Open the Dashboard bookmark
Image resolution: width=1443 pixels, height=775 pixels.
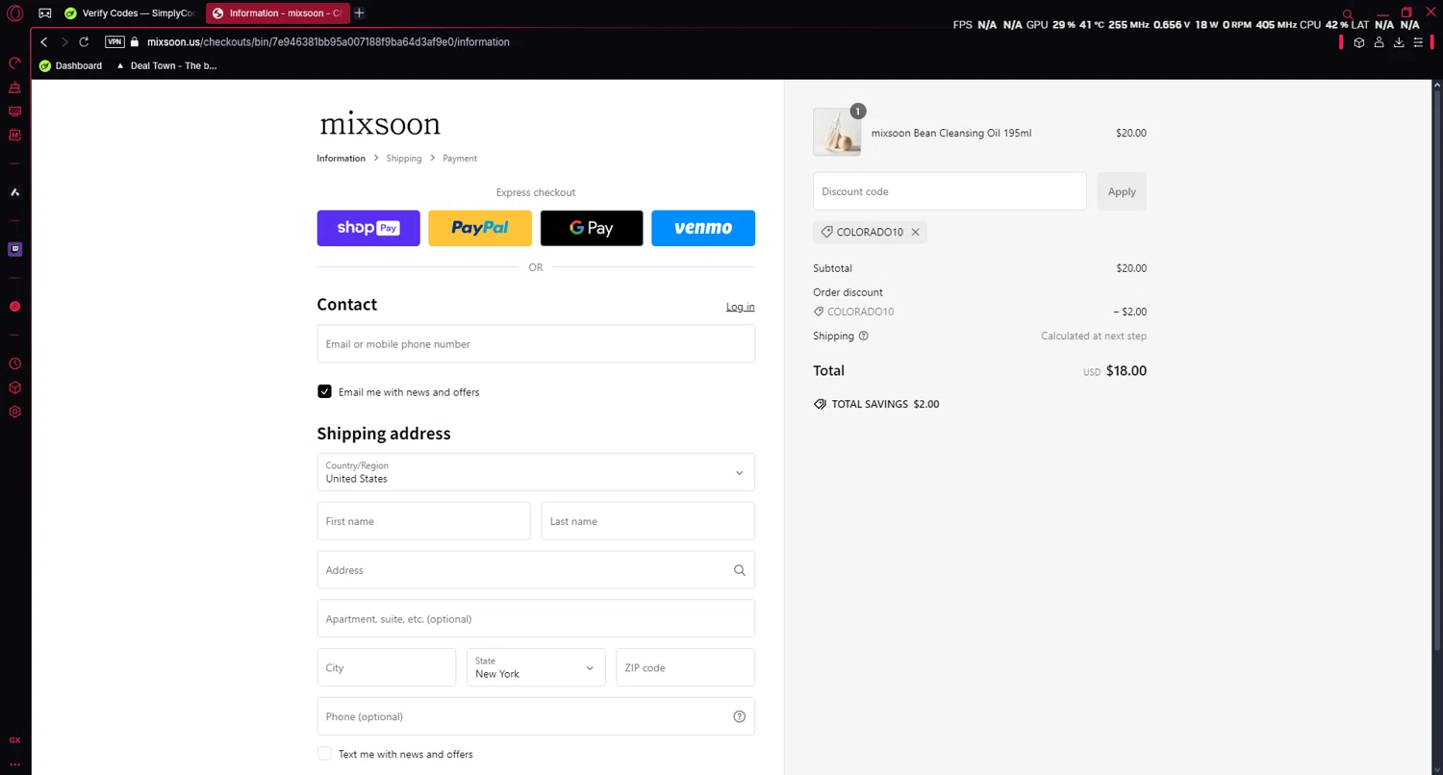70,66
